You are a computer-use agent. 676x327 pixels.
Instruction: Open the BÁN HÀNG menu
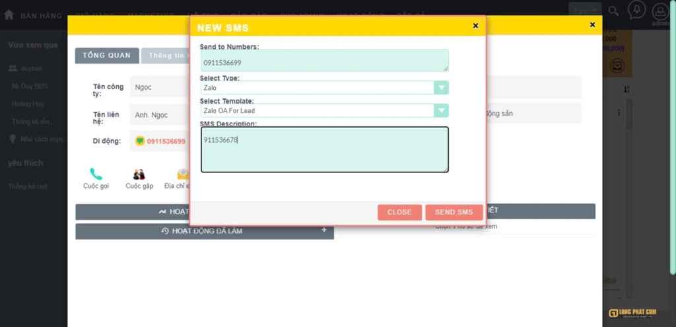(x=41, y=15)
